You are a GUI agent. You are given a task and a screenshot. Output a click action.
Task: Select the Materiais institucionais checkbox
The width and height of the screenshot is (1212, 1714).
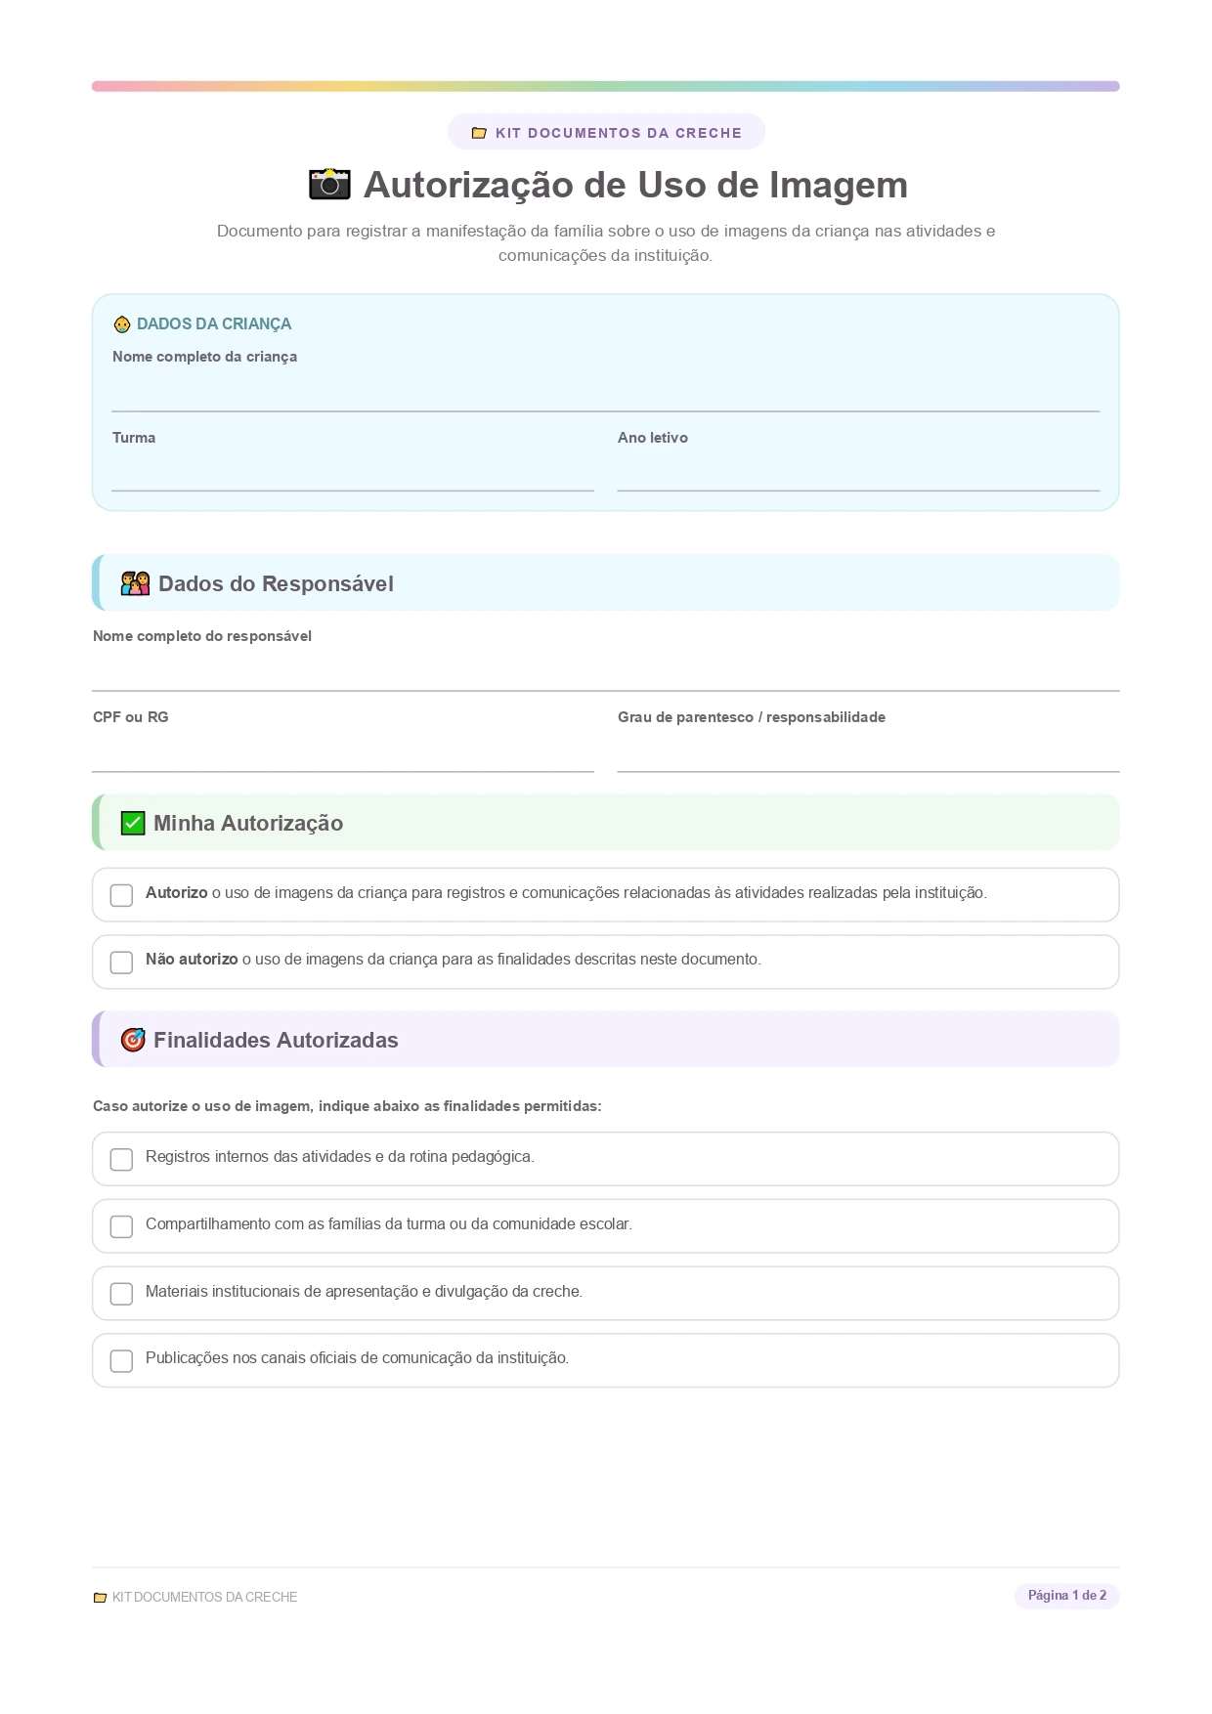(121, 1294)
